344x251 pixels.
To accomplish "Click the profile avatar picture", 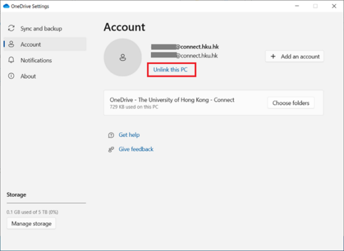I will 123,57.
